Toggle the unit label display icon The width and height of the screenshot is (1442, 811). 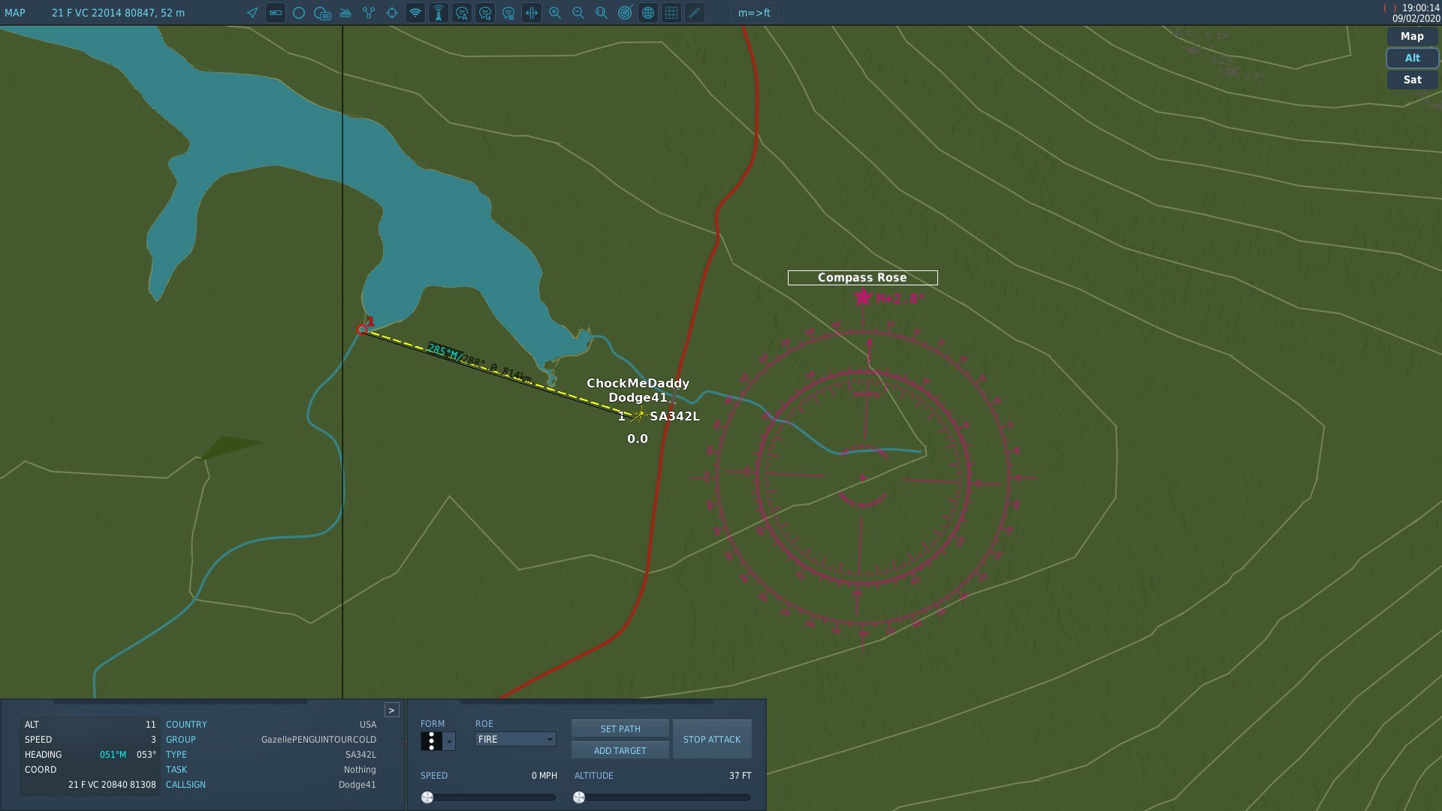276,13
